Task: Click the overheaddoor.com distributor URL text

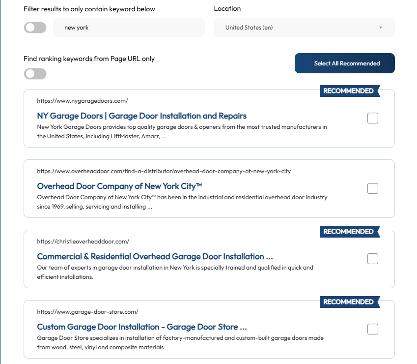Action: point(164,171)
